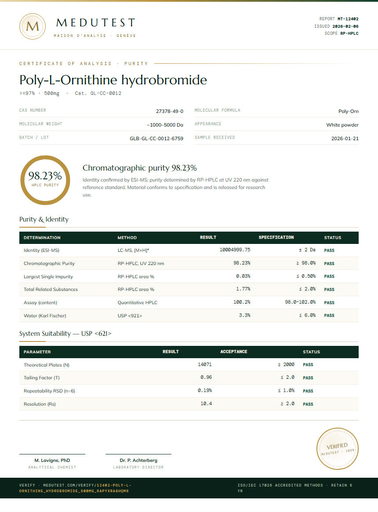Click the Total Related Substances row label
Screen dimensions: 378x512
coord(51,289)
